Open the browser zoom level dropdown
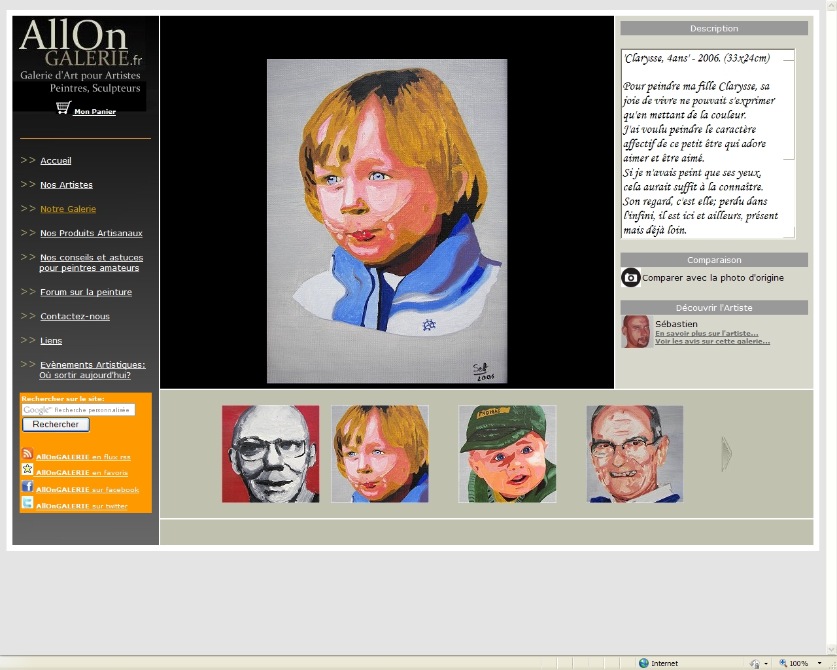 pyautogui.click(x=819, y=663)
